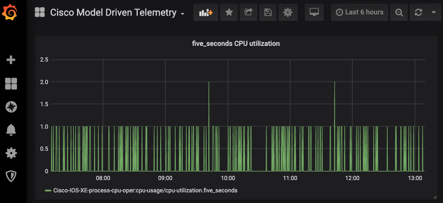Image resolution: width=443 pixels, height=203 pixels.
Task: Star this dashboard as favorite
Action: point(229,13)
